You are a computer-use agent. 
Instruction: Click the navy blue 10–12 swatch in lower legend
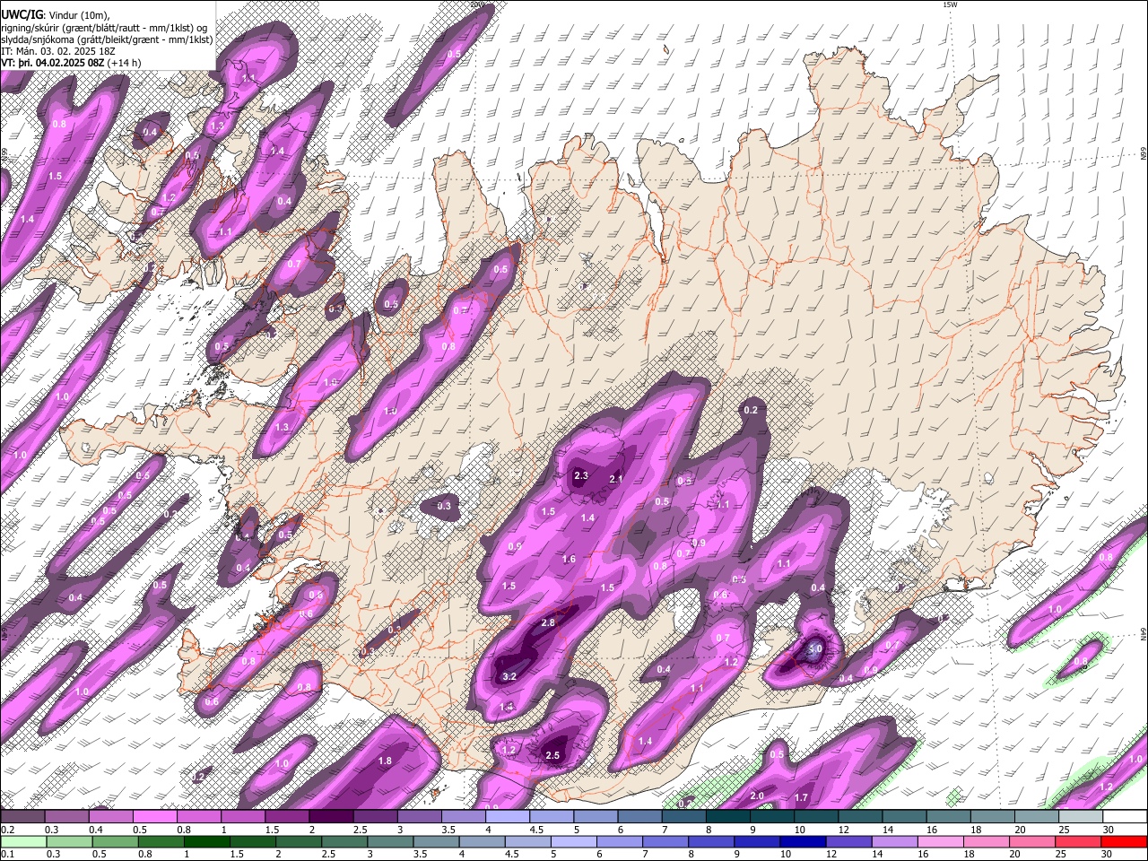click(x=803, y=842)
